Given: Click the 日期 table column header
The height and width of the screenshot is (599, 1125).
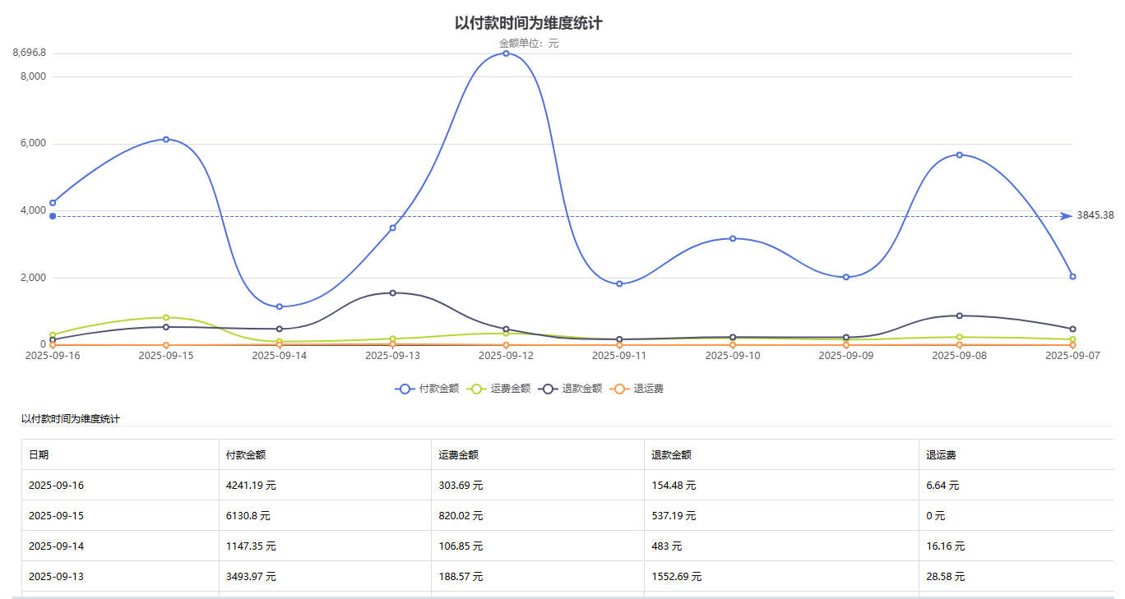Looking at the screenshot, I should tap(39, 454).
